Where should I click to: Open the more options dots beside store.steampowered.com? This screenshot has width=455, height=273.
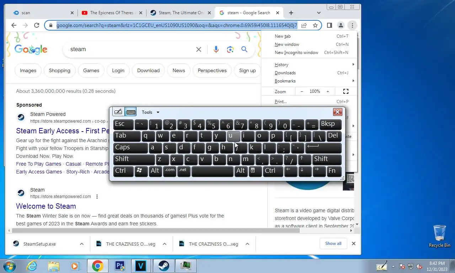97,197
